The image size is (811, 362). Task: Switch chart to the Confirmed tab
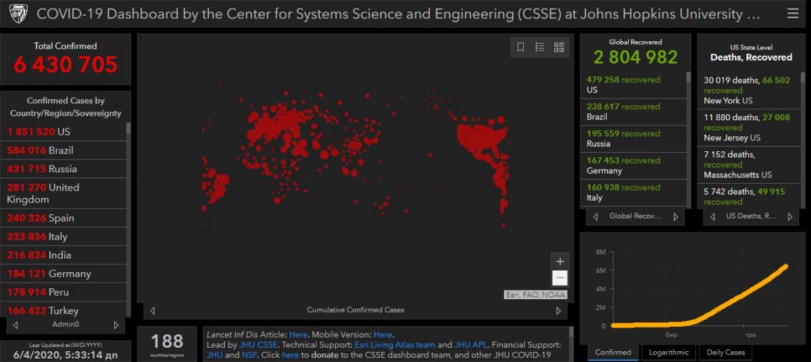[613, 353]
